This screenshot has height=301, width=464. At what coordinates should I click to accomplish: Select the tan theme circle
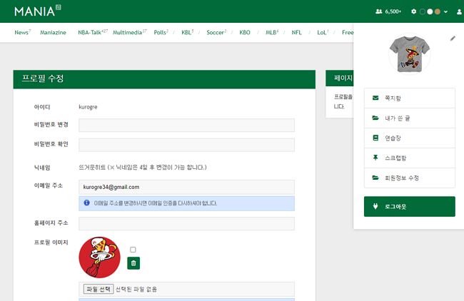pyautogui.click(x=438, y=12)
